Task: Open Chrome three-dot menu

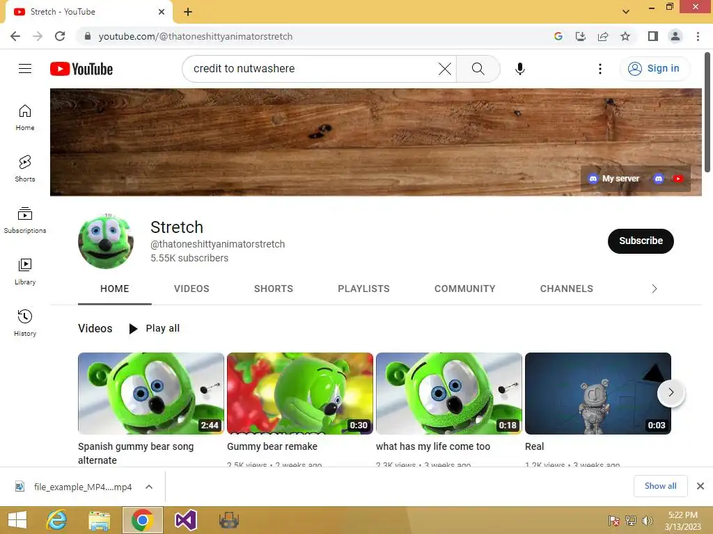Action: [698, 36]
